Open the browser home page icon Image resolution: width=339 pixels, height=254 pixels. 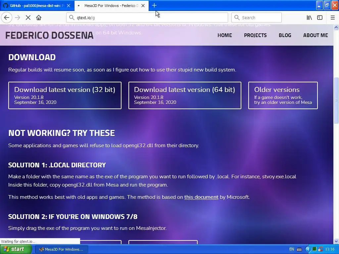point(39,18)
